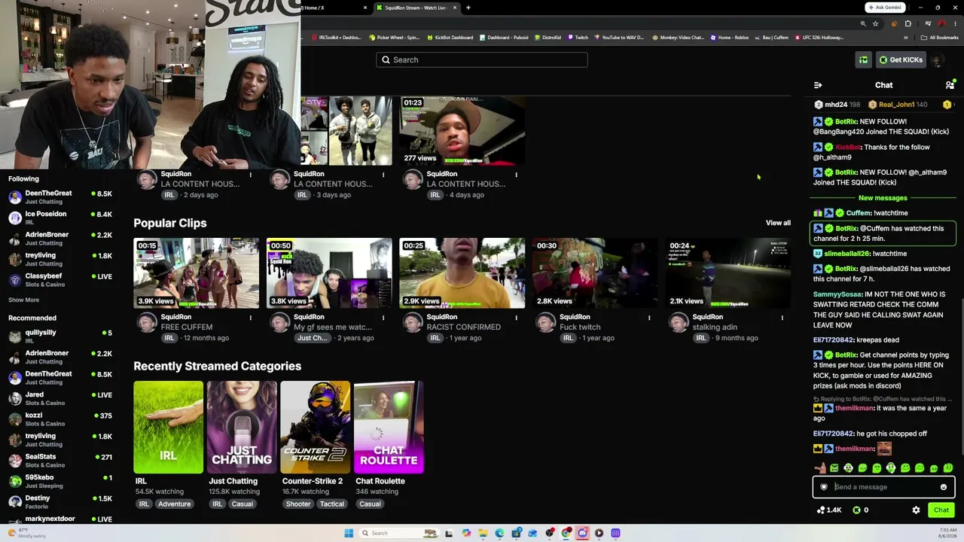Click the Tactical tag under Counter-Strike 2
The width and height of the screenshot is (964, 542).
tap(331, 504)
